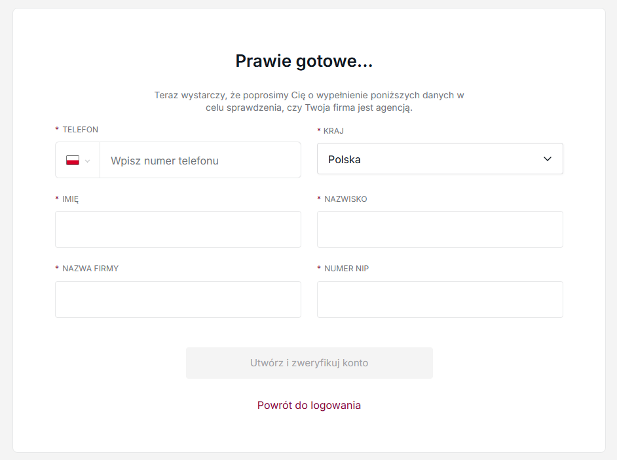Click the NAZWISKO field label
This screenshot has height=460, width=617.
coord(346,199)
